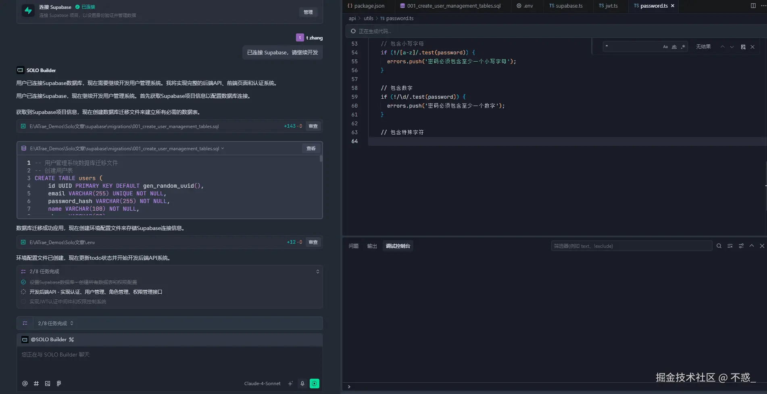
Task: Click the database icon on the SQL preview header
Action: [24, 148]
